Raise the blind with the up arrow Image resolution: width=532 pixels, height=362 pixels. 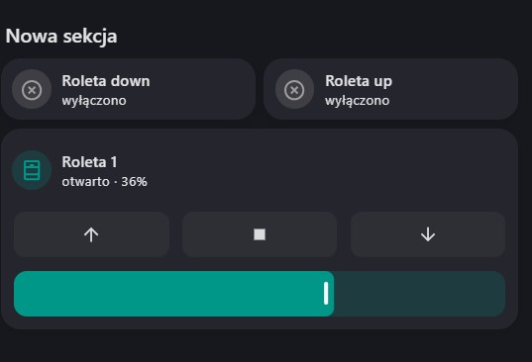91,234
